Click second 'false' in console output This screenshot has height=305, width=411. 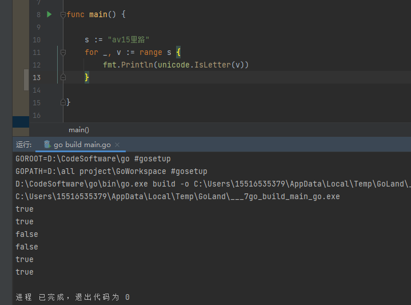27,247
